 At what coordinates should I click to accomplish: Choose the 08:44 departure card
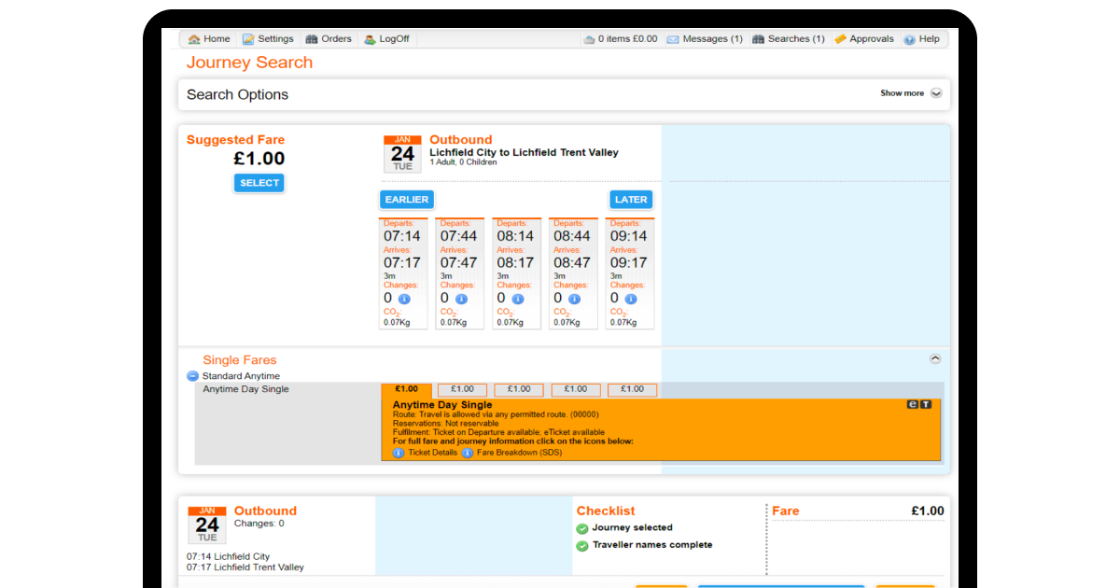point(573,273)
